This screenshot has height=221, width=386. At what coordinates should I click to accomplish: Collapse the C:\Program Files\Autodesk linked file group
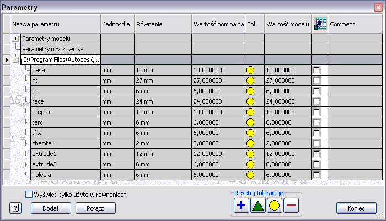(x=16, y=60)
